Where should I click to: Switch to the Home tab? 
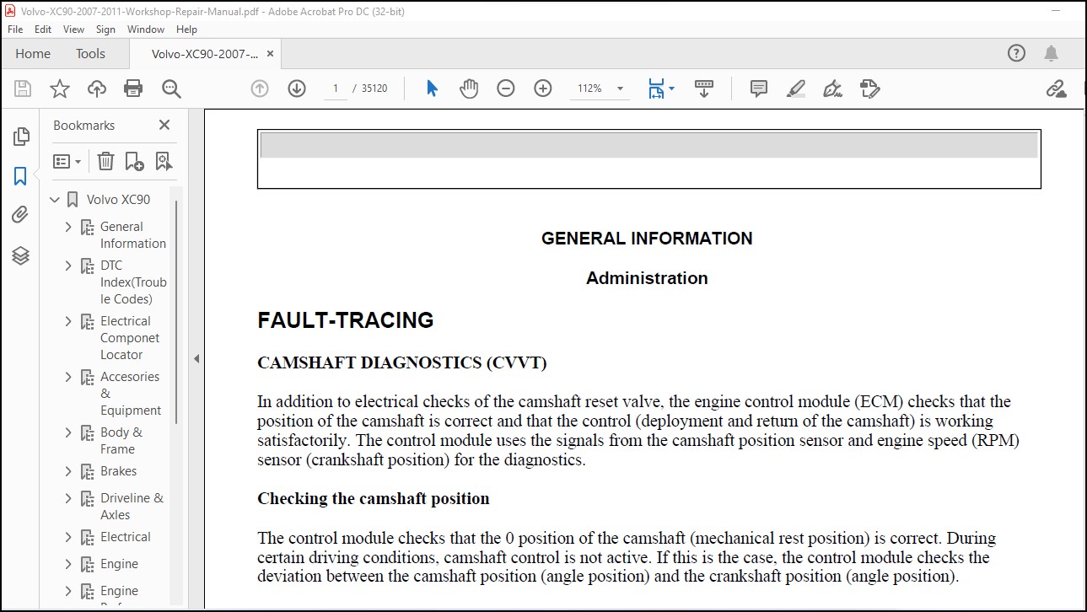point(33,54)
